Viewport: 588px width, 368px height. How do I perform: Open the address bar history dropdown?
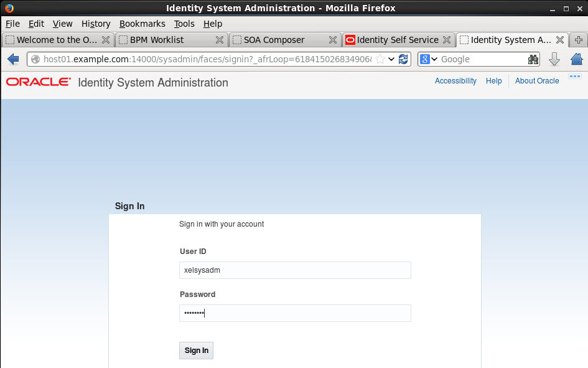click(392, 59)
